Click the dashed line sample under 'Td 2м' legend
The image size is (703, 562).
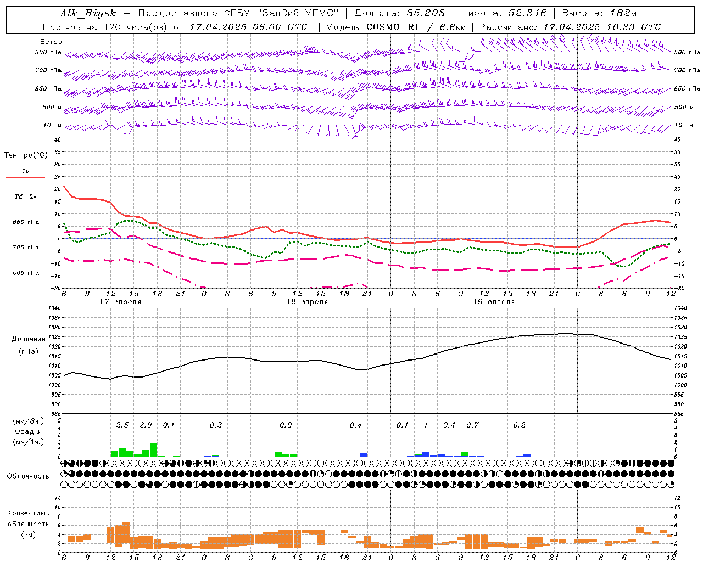[x=26, y=203]
